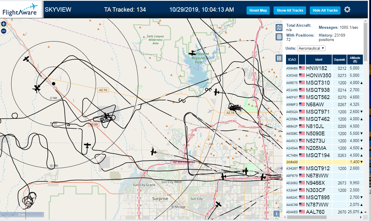
Task: Sort table by Squawk column header
Action: click(x=339, y=60)
